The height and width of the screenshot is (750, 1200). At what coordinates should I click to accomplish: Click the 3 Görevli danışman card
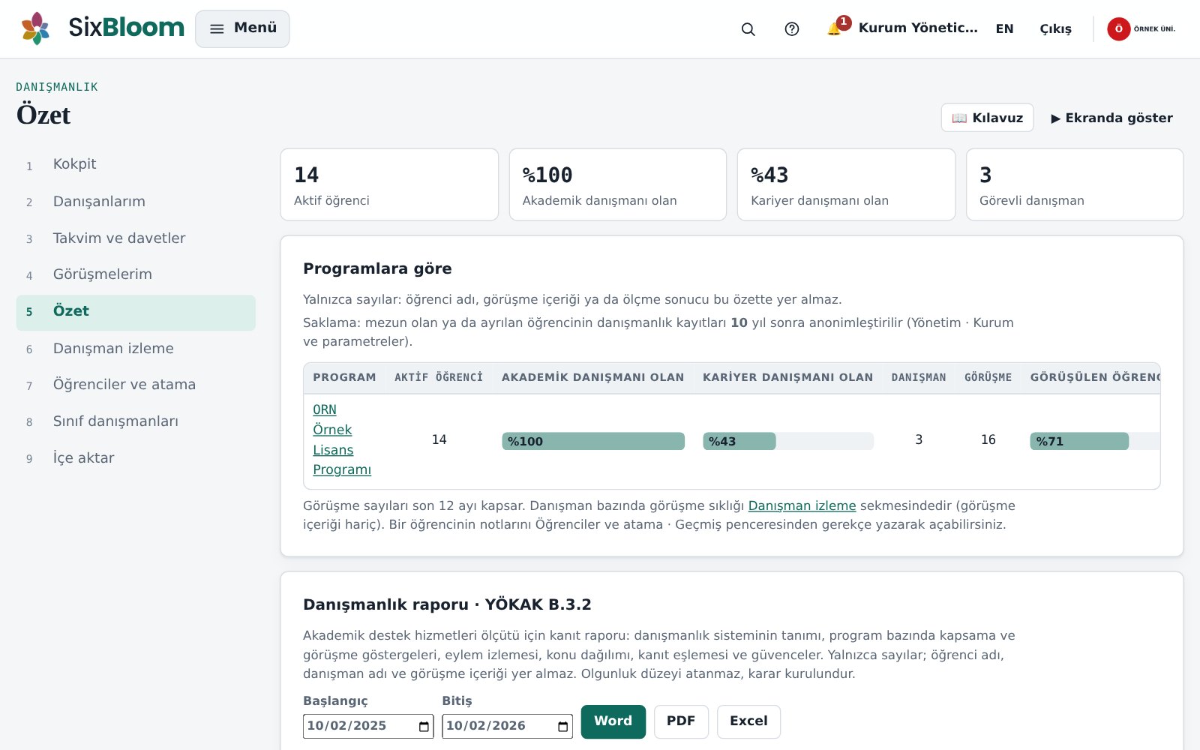coord(1075,184)
